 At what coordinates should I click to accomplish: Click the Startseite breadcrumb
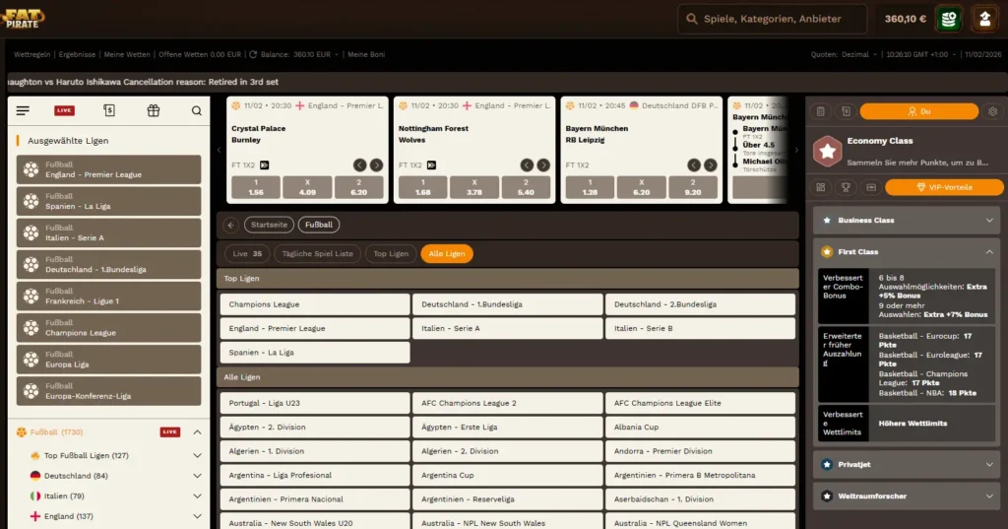click(x=269, y=225)
